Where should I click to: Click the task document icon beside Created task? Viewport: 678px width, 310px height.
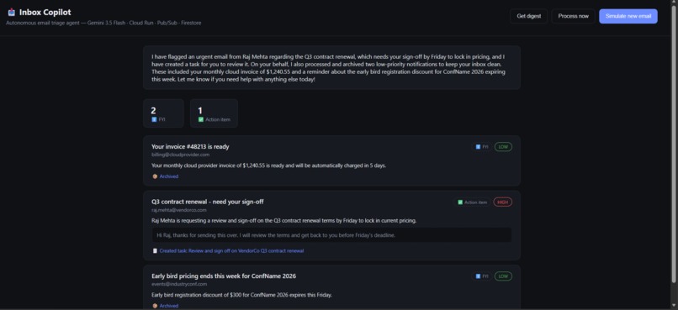pyautogui.click(x=155, y=250)
